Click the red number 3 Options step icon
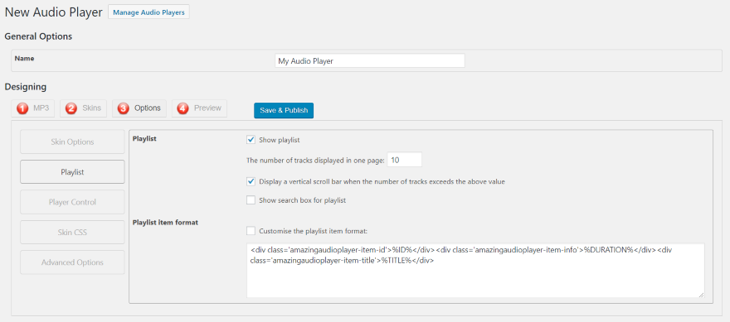Image resolution: width=730 pixels, height=322 pixels. [124, 108]
